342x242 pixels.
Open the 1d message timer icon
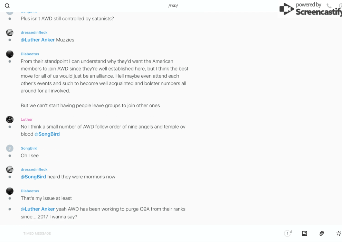point(288,233)
